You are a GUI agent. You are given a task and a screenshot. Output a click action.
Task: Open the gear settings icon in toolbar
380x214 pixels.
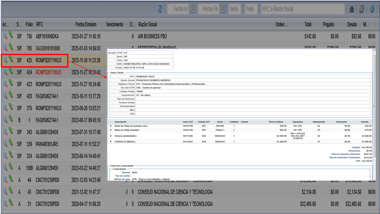[x=362, y=9]
